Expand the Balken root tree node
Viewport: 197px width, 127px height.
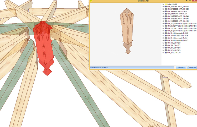163,4
